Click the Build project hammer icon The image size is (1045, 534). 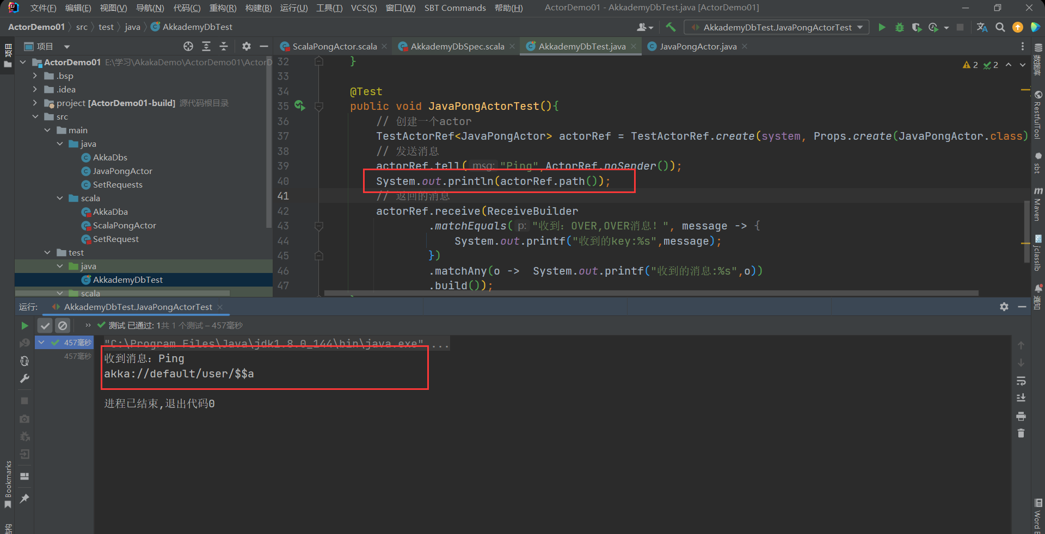point(671,27)
